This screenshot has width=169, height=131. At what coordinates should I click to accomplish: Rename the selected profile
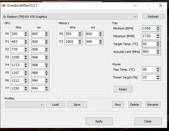(x=153, y=105)
